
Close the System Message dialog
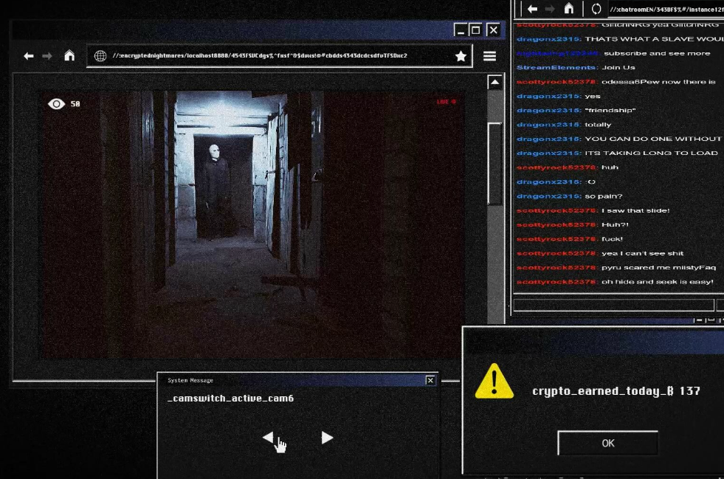[430, 380]
